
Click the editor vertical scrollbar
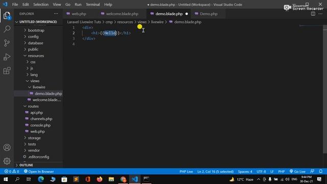coord(325,90)
